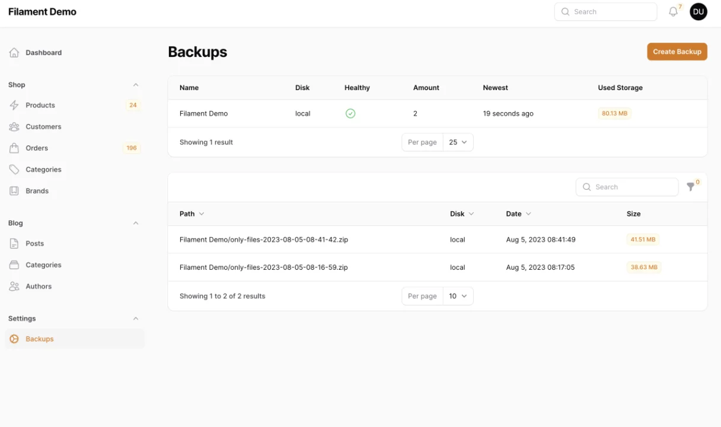Open Orders via its shopping bag icon
This screenshot has height=427, width=721.
[14, 148]
